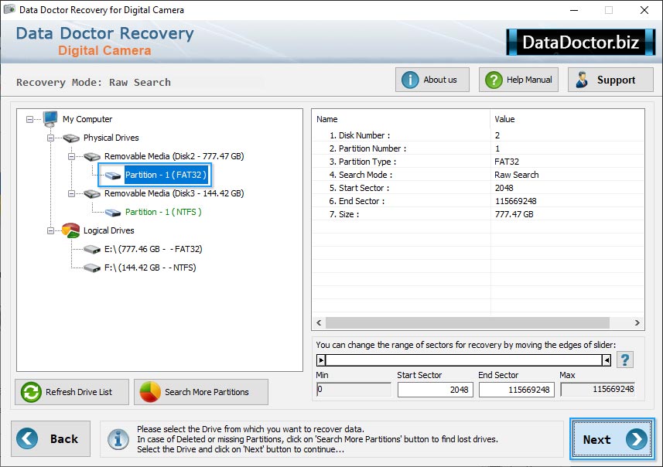Collapse the Disk2 Removable Media node
Image resolution: width=663 pixels, height=467 pixels.
coord(71,157)
